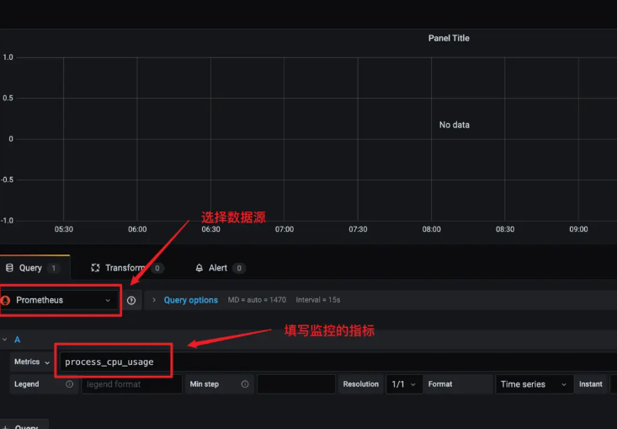The height and width of the screenshot is (429, 617).
Task: Click the 07:00 time axis label
Action: click(x=285, y=229)
